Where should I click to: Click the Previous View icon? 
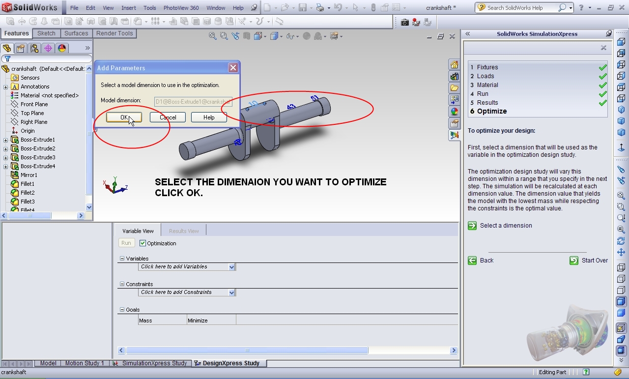tap(235, 36)
